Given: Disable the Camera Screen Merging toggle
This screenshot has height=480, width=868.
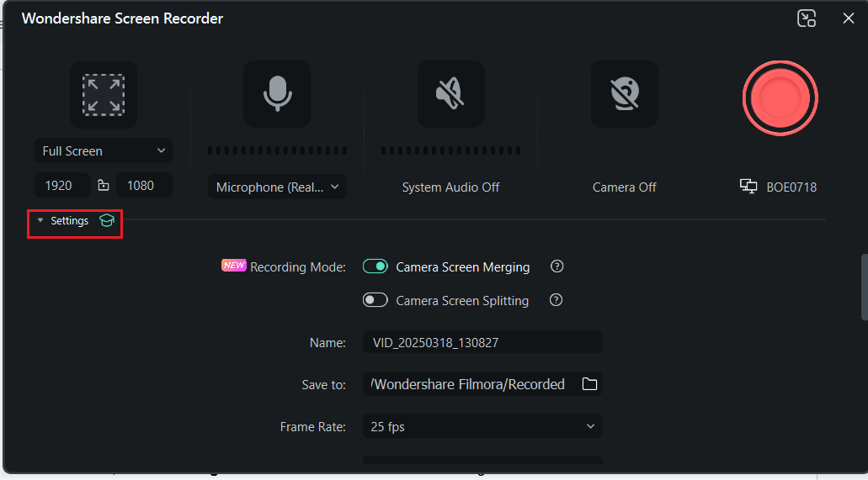Looking at the screenshot, I should pos(375,266).
